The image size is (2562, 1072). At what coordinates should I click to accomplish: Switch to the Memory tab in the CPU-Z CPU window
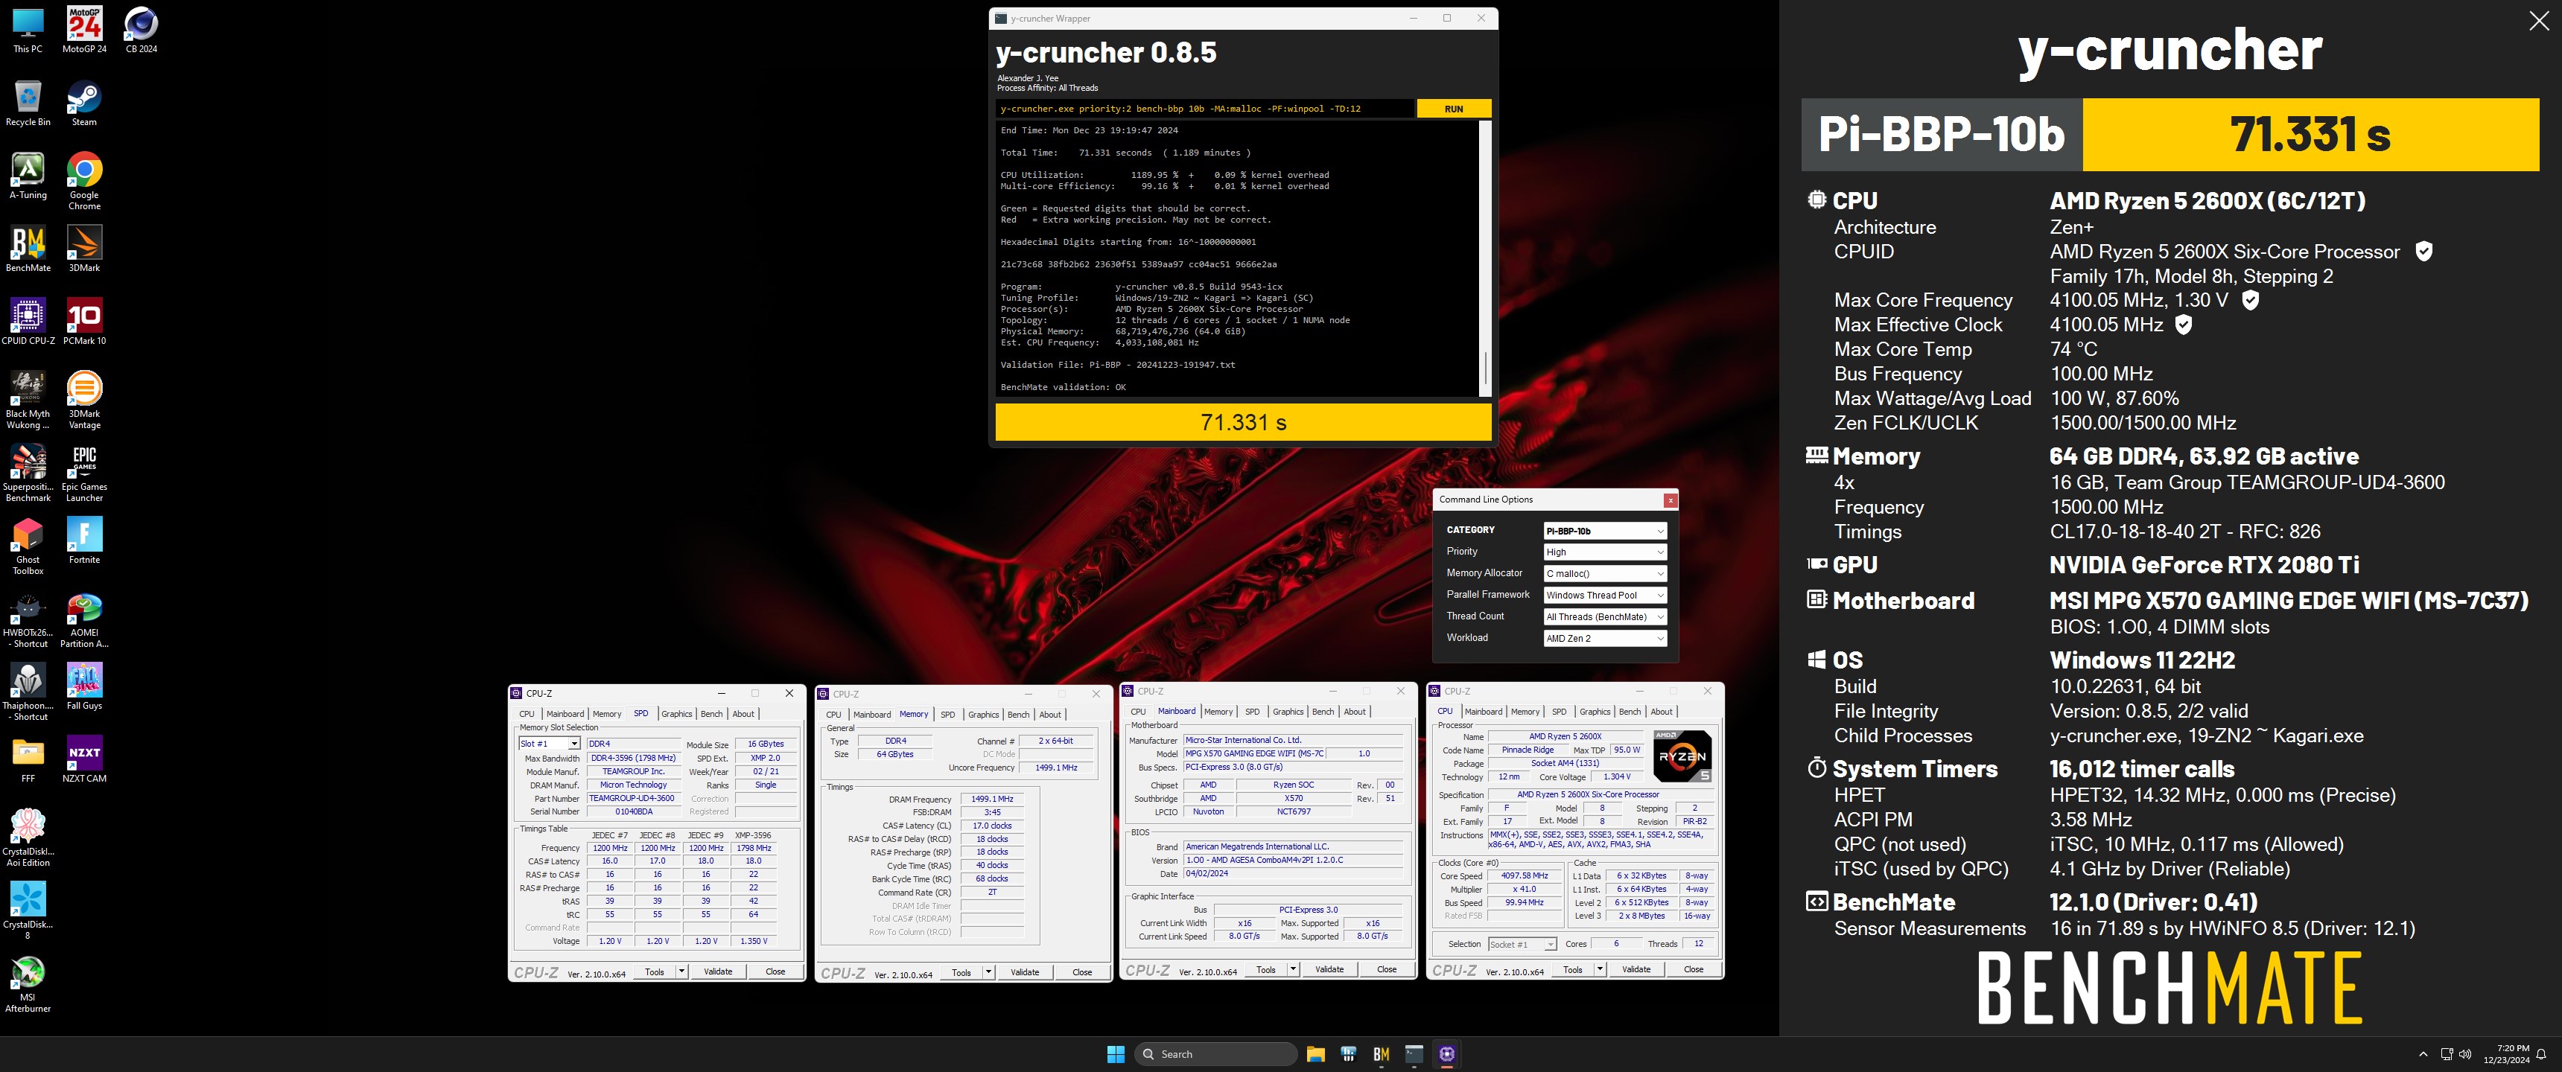[x=1526, y=712]
